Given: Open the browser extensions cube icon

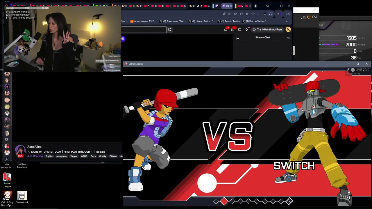Looking at the screenshot, I should tap(278, 14).
